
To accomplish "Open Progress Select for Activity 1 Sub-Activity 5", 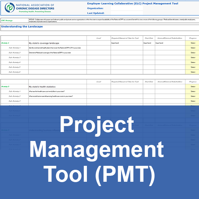I will 193,67.
